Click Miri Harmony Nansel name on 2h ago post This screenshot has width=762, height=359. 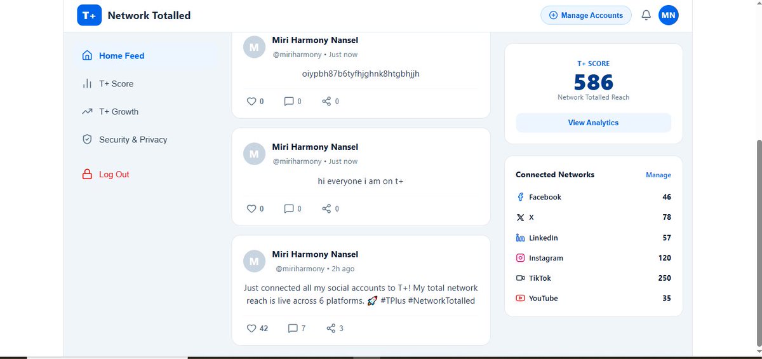[x=315, y=254]
